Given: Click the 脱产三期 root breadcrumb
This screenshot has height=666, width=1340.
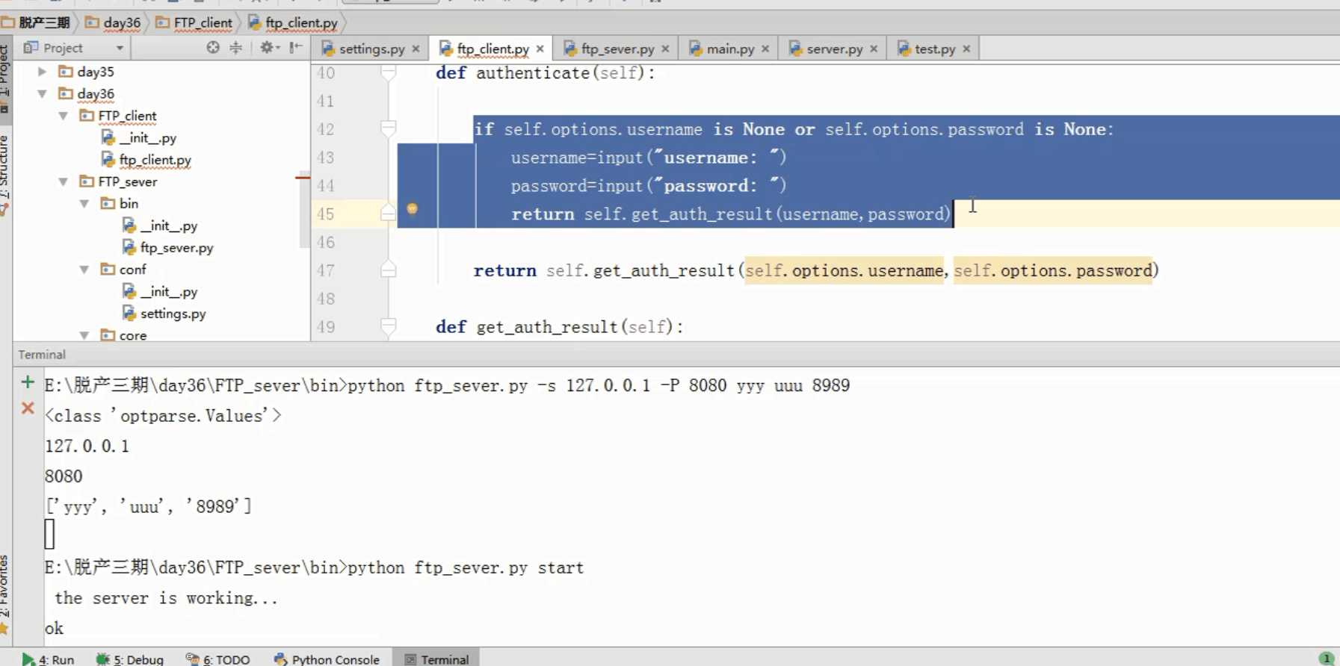Looking at the screenshot, I should [36, 22].
